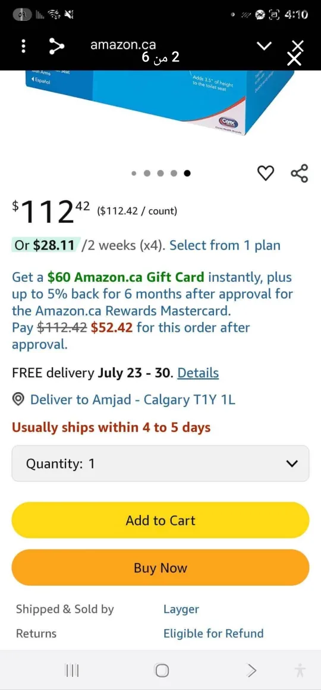Viewport: 321px width, 690px height.
Task: Collapse the viewer with the down chevron
Action: [265, 46]
